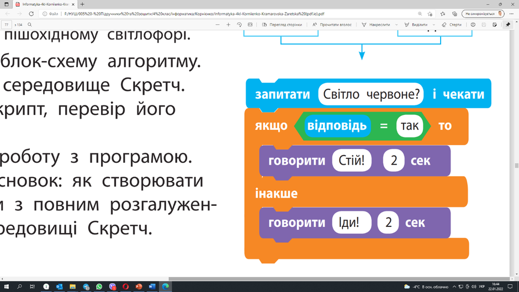Screen dimensions: 519x292
Task: Zoom in the PDF
Action: 229,25
